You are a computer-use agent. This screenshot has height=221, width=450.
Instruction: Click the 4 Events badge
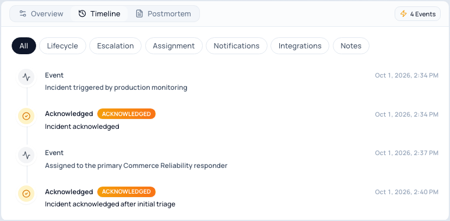click(417, 14)
